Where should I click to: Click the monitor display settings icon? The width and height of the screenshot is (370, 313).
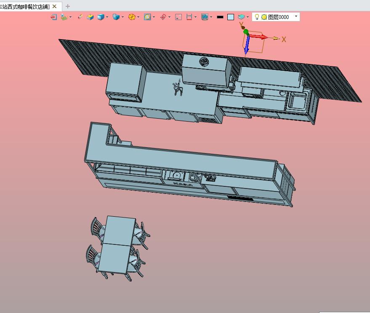pyautogui.click(x=205, y=17)
